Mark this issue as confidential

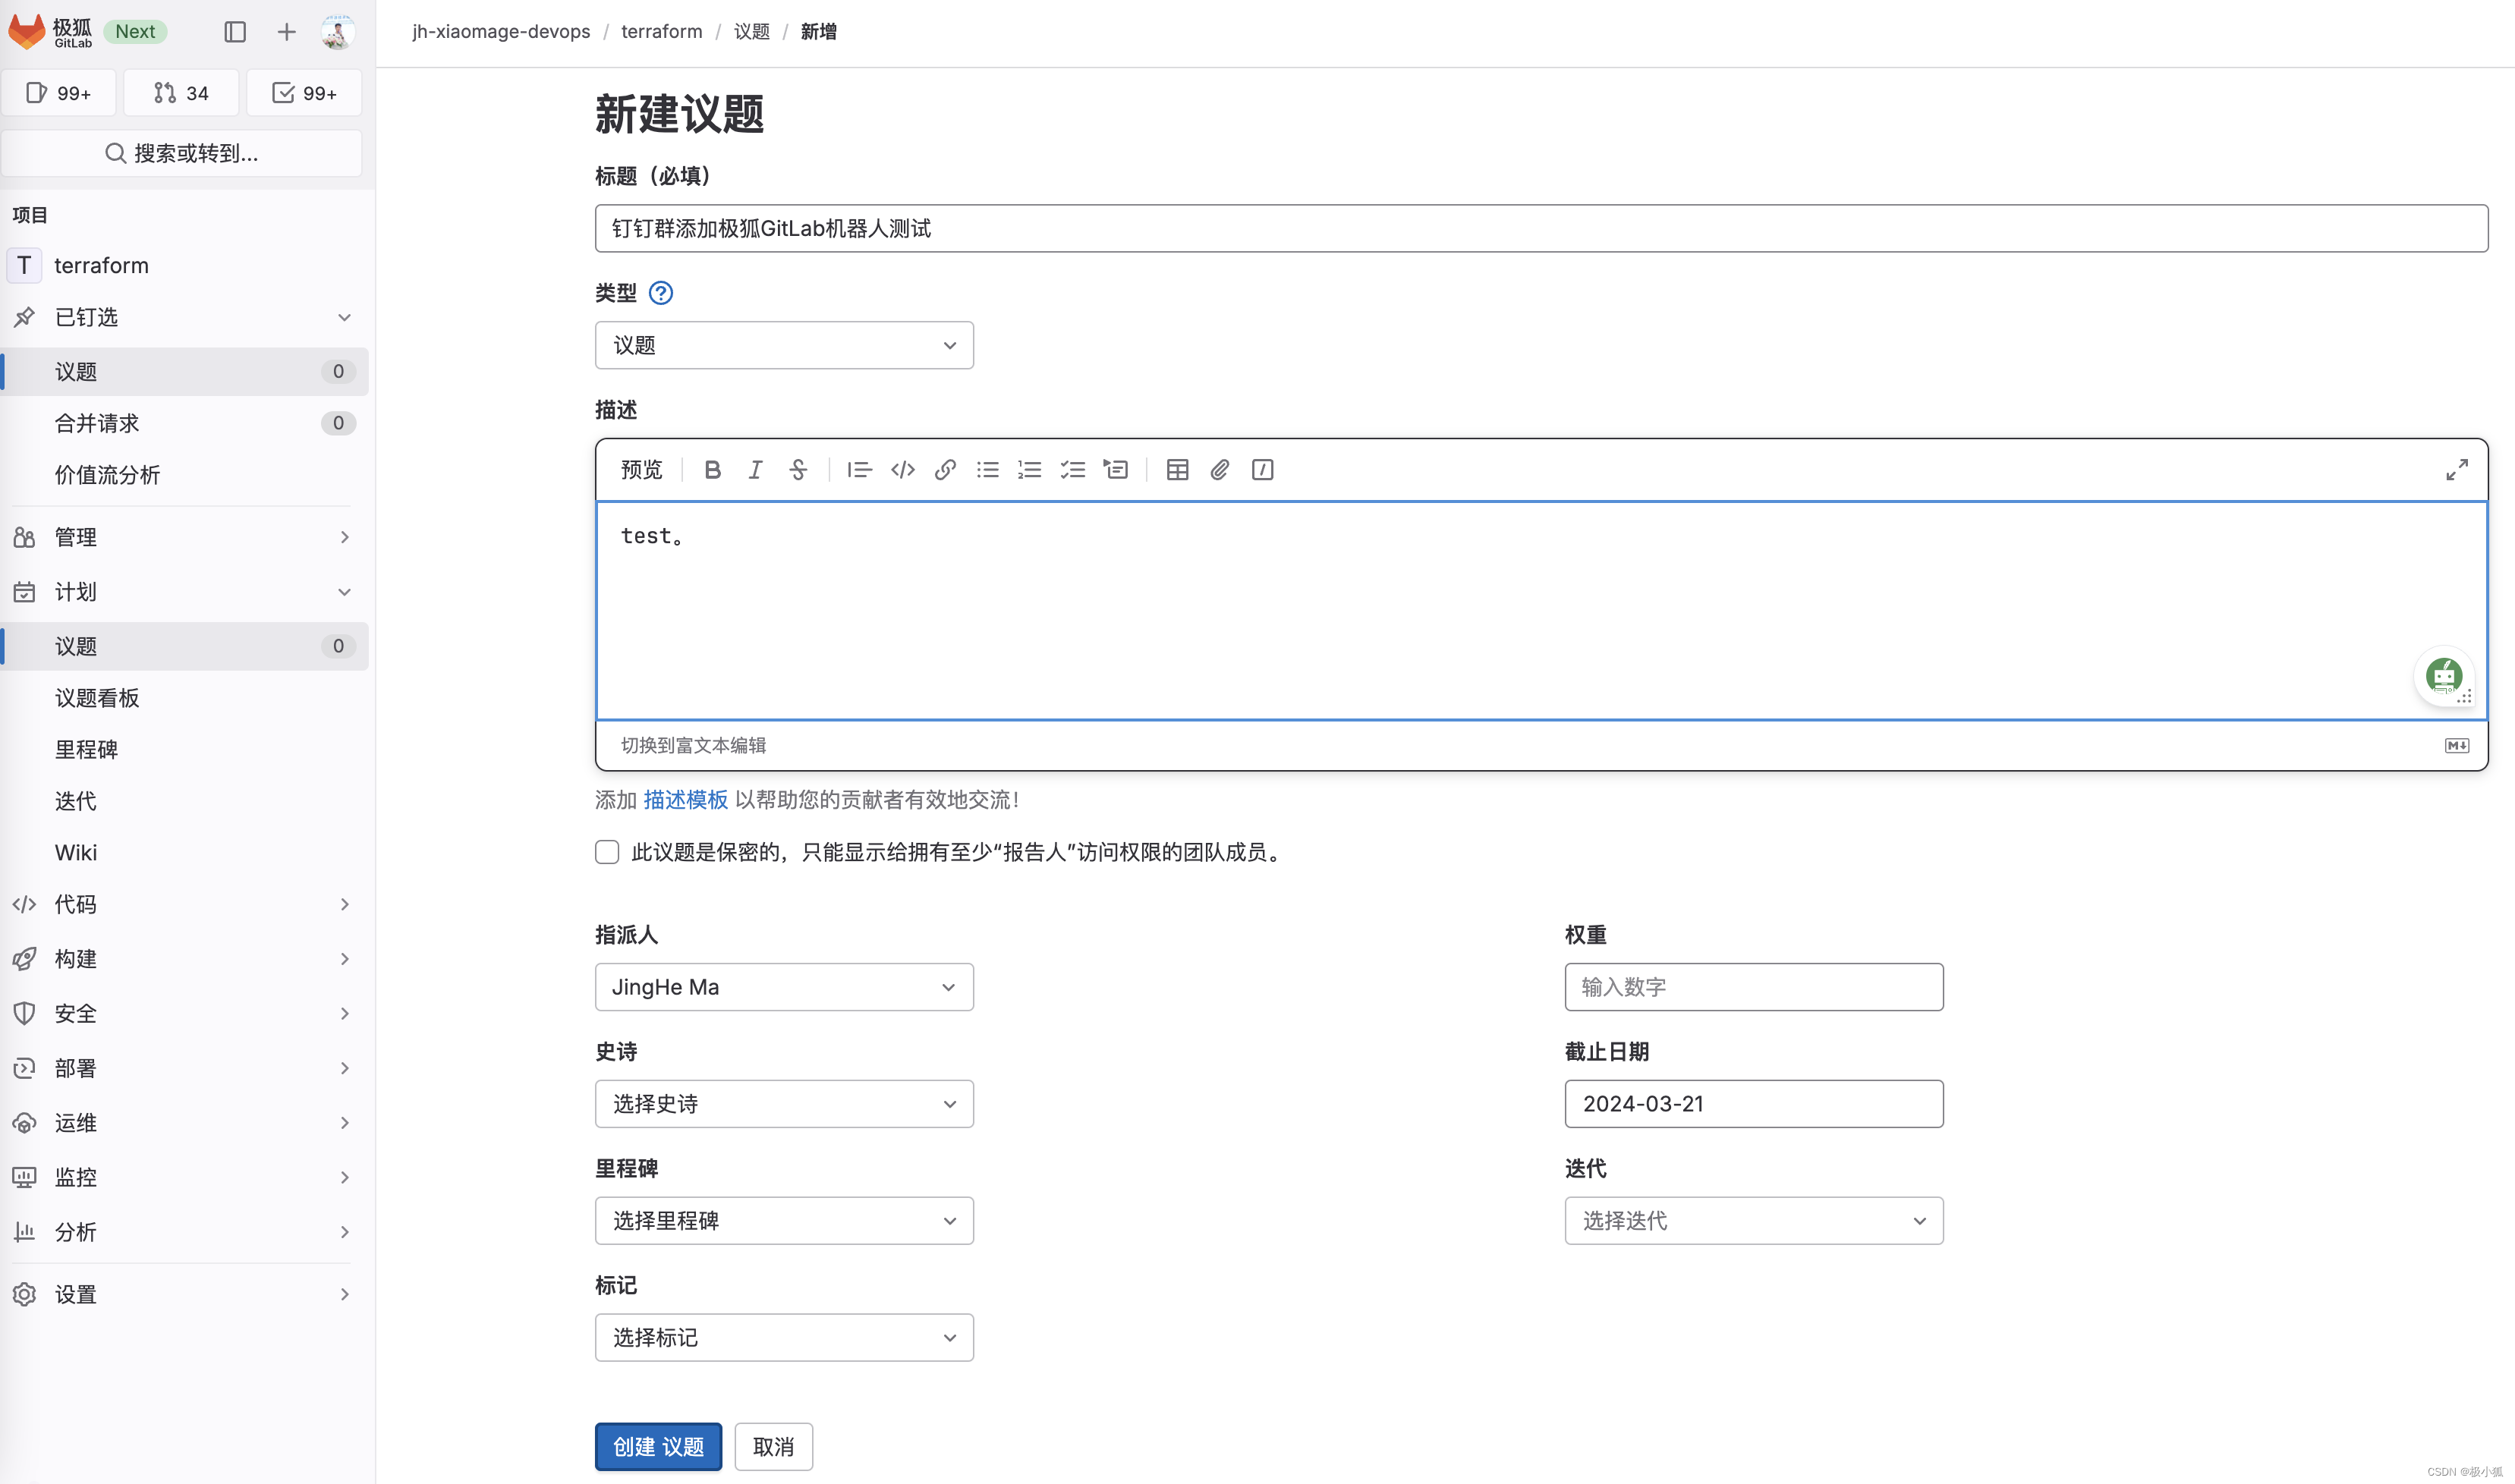click(607, 852)
